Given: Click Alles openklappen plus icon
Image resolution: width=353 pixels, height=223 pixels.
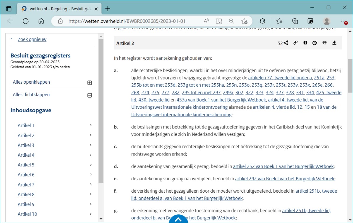Looking at the screenshot, I should 90,82.
